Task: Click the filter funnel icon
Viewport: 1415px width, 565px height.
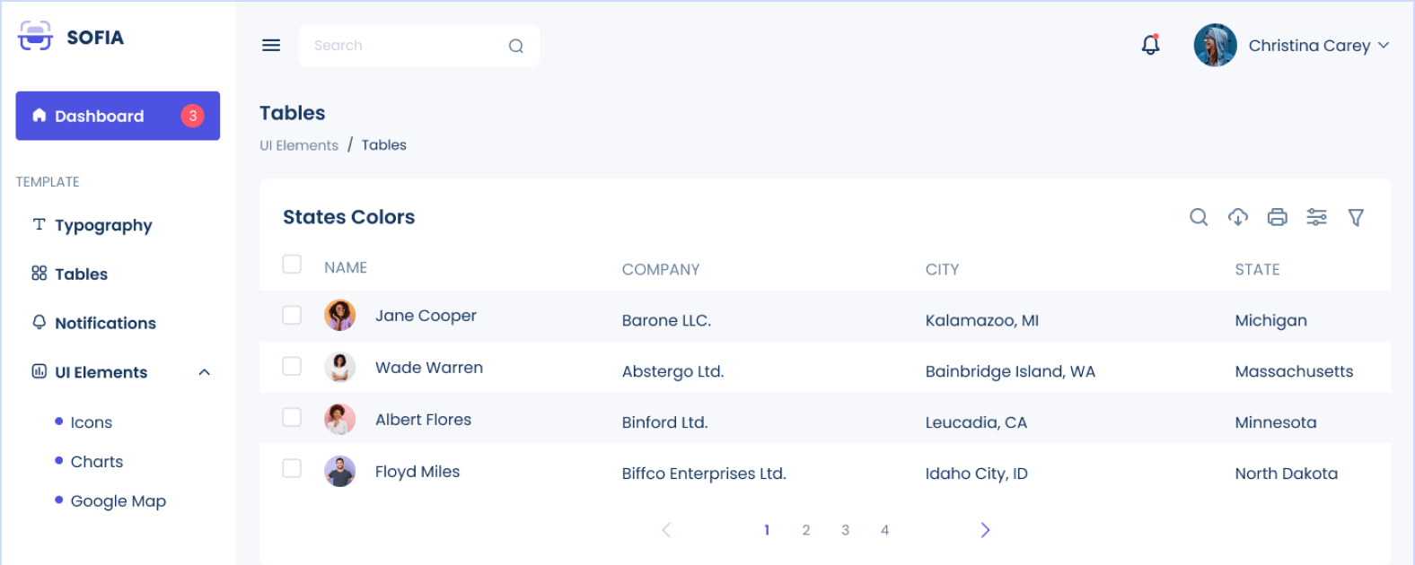Action: click(1356, 217)
